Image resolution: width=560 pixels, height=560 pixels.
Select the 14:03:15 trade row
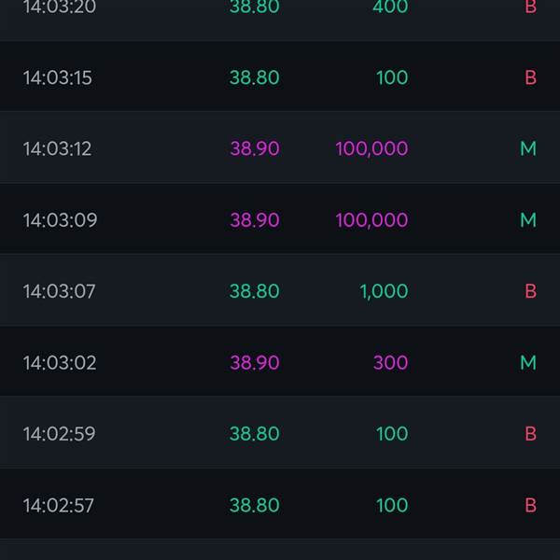(x=280, y=77)
